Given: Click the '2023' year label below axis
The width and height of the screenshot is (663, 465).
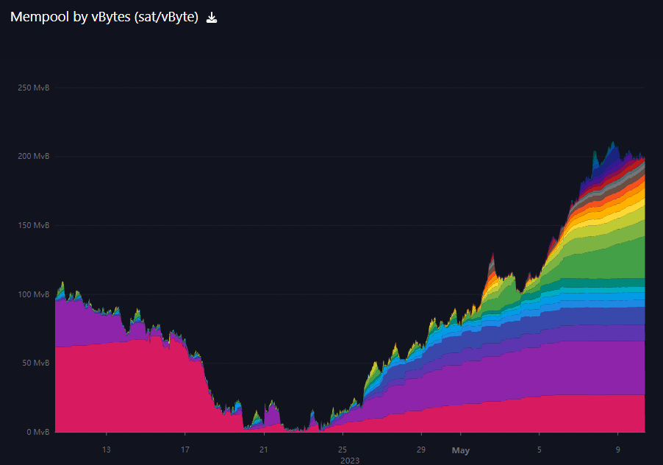Looking at the screenshot, I should (x=350, y=461).
